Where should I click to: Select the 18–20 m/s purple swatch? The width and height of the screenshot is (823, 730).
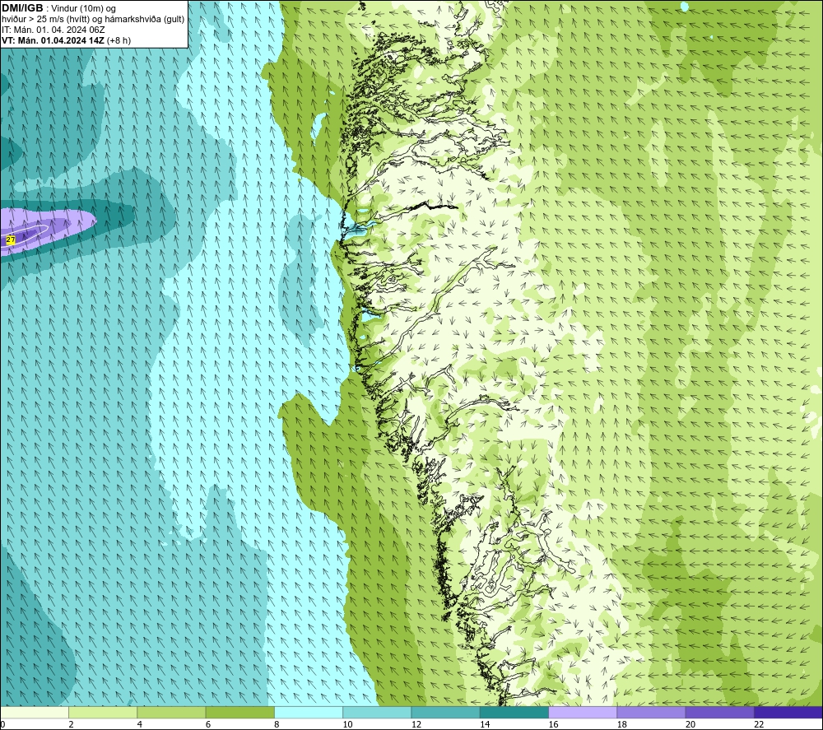(651, 712)
